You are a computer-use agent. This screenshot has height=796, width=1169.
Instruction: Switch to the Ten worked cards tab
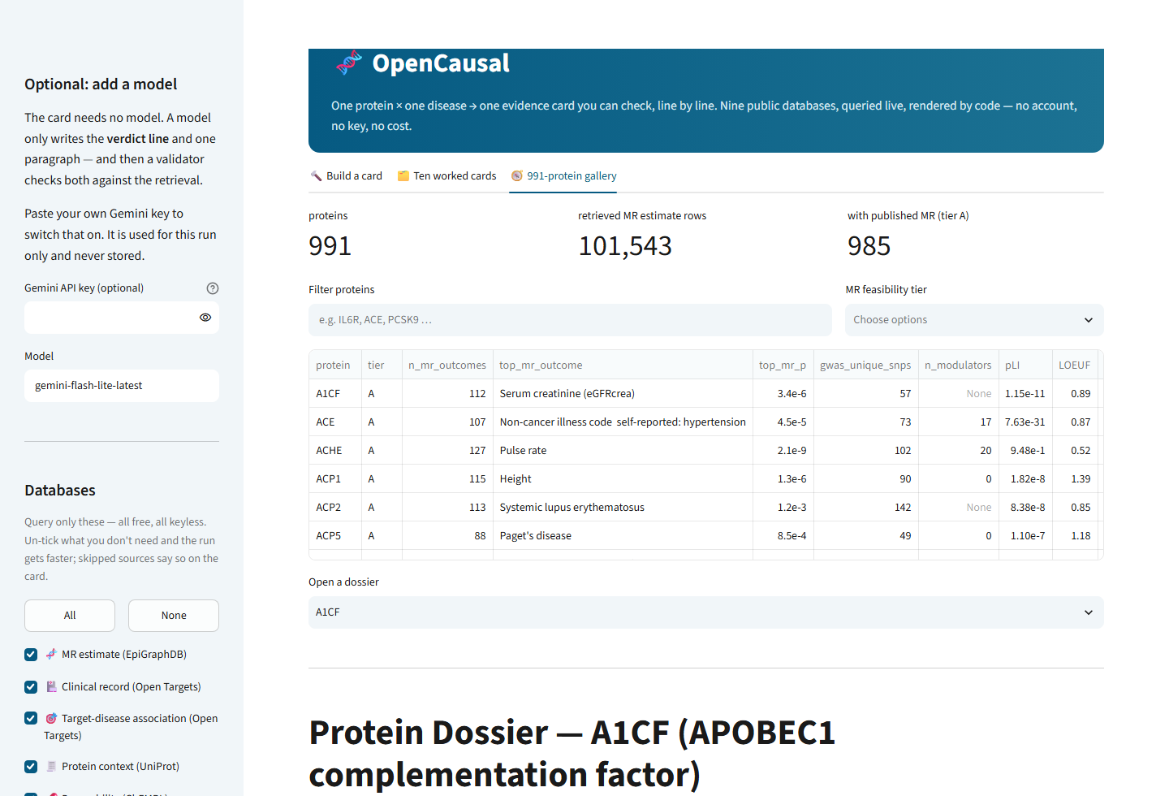(446, 175)
